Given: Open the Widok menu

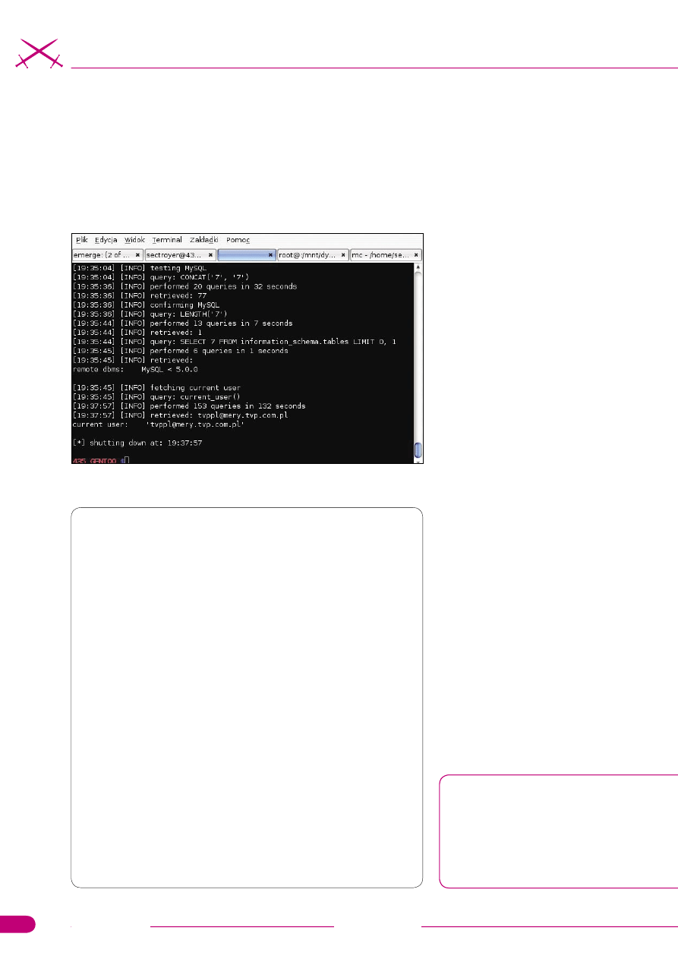Looking at the screenshot, I should click(x=134, y=240).
